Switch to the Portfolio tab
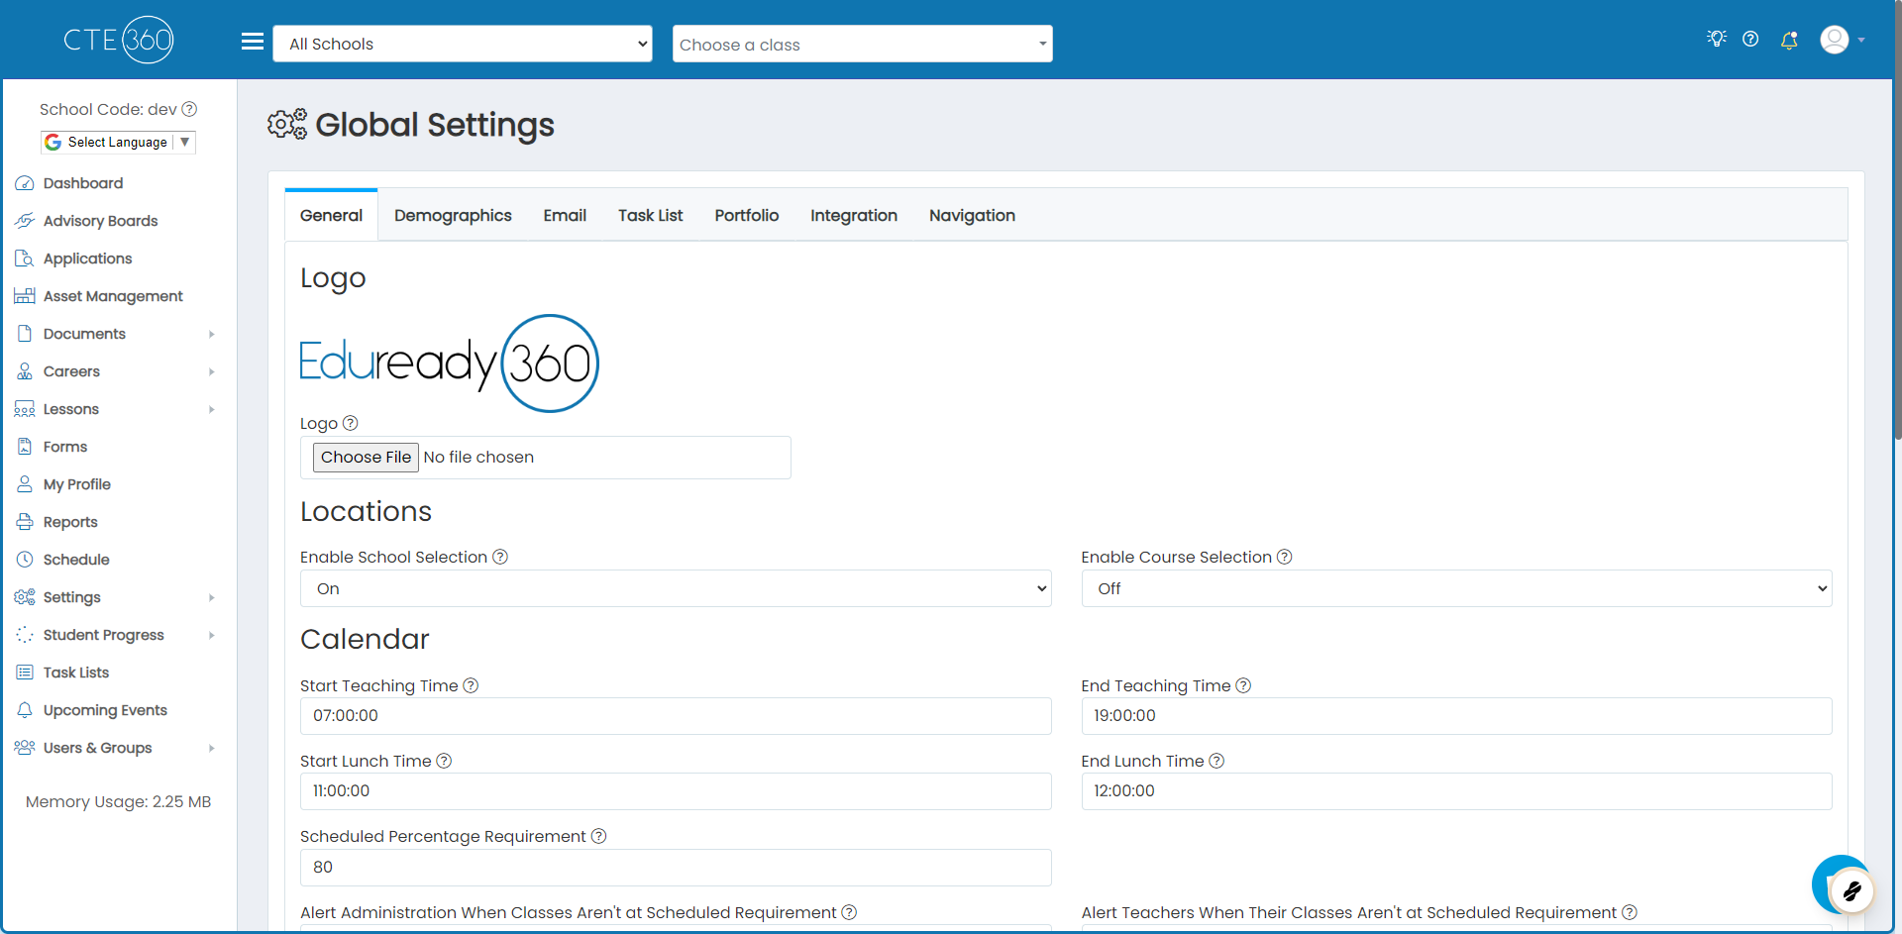Screen dimensions: 1902x934 click(747, 215)
